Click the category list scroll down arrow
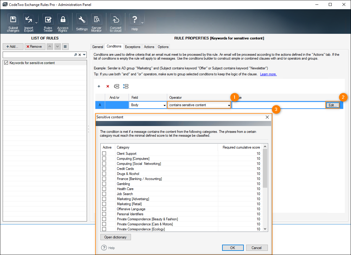The width and height of the screenshot is (351, 255). point(265,229)
